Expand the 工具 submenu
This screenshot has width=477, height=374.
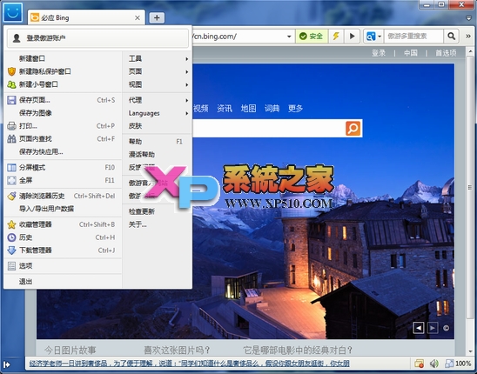158,58
